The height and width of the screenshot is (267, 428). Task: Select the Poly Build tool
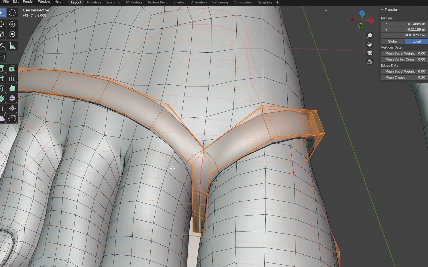tap(12, 88)
